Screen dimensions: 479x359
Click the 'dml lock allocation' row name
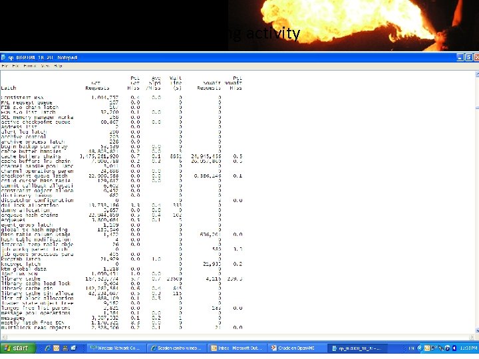tap(30, 205)
